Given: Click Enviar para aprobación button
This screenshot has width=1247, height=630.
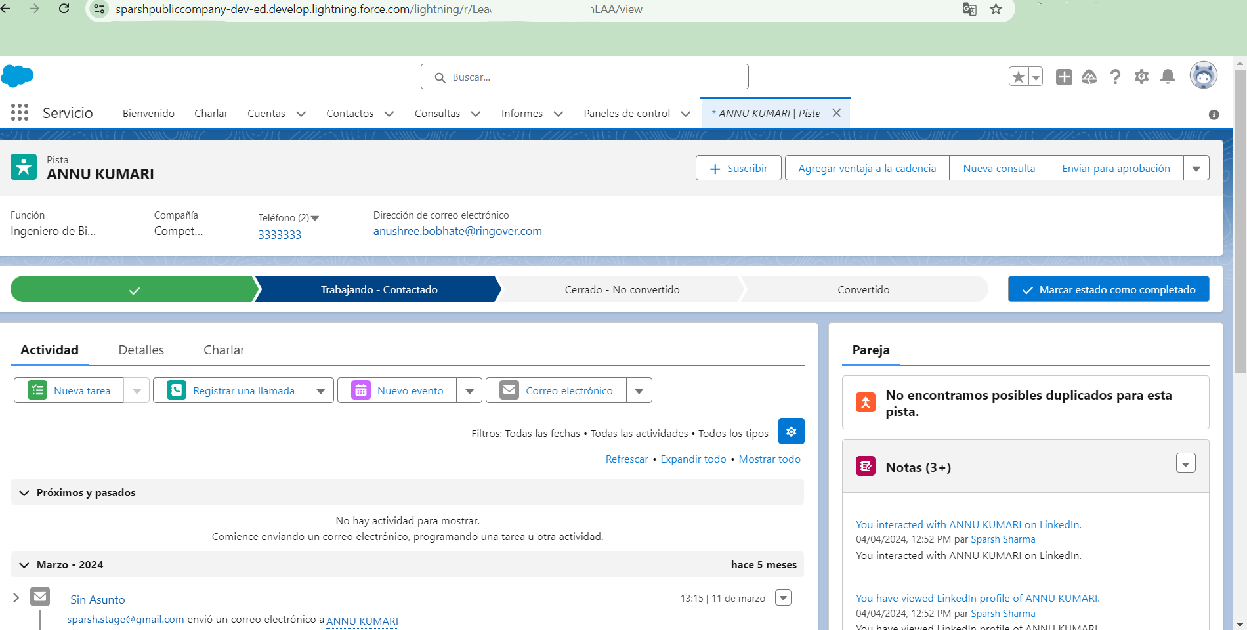Looking at the screenshot, I should coord(1116,168).
